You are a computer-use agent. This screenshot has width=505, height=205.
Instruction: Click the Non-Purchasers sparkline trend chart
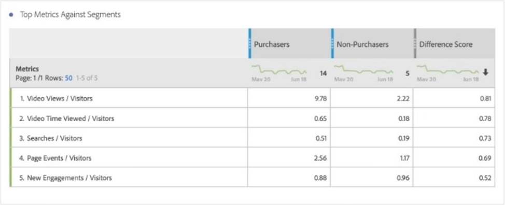363,70
